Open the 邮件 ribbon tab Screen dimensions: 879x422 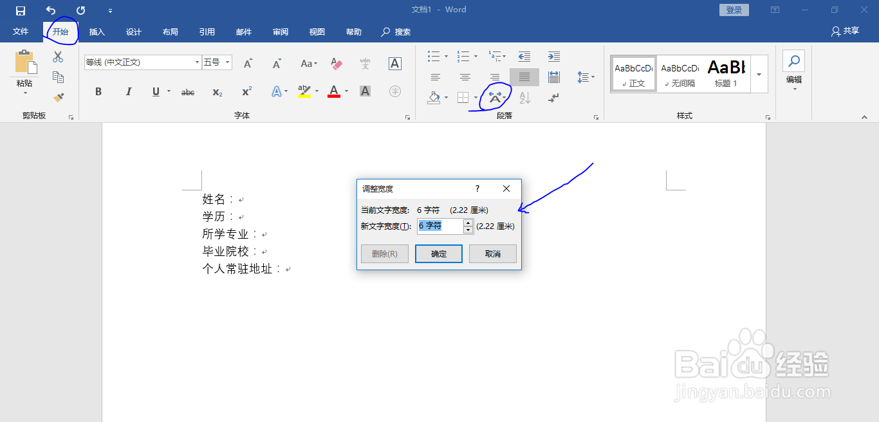point(243,32)
